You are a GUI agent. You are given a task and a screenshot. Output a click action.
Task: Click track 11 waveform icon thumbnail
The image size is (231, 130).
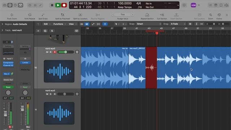click(59, 113)
